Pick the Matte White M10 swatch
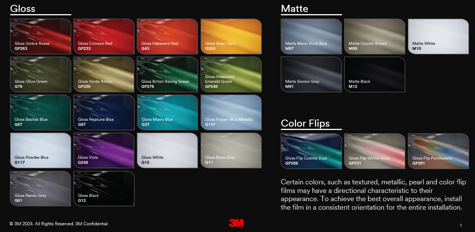The height and width of the screenshot is (232, 475). click(438, 36)
